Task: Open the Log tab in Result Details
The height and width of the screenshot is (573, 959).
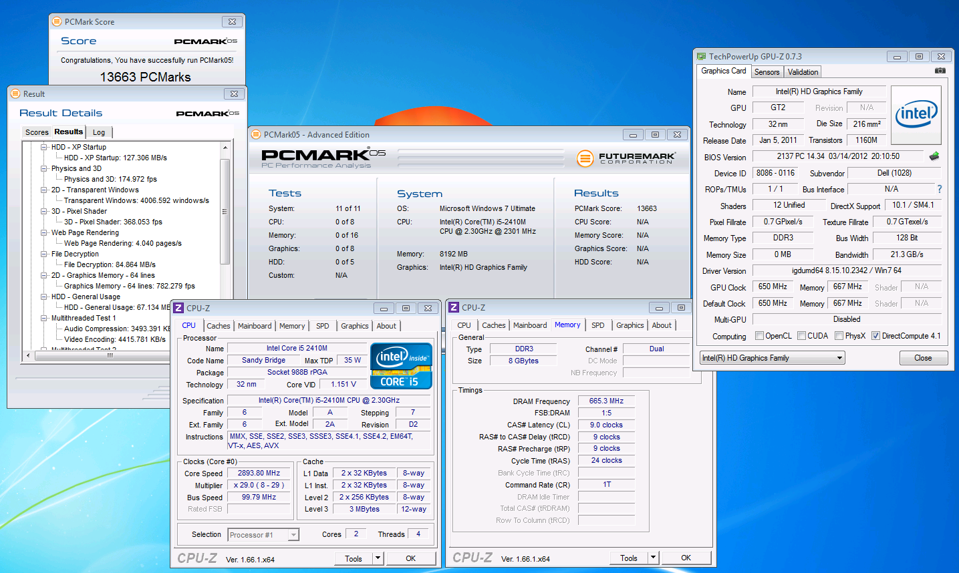Action: [x=99, y=132]
